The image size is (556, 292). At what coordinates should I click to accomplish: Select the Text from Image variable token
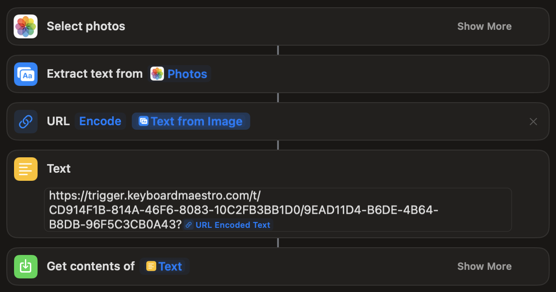click(191, 122)
